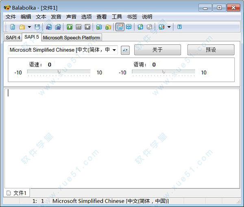Start reading aloud with the green play button

click(x=70, y=27)
